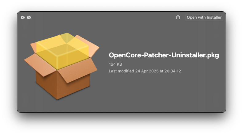Select the OpenCore-Patcher-Uninstaller.pkg file name
This screenshot has width=243, height=135.
pos(164,55)
